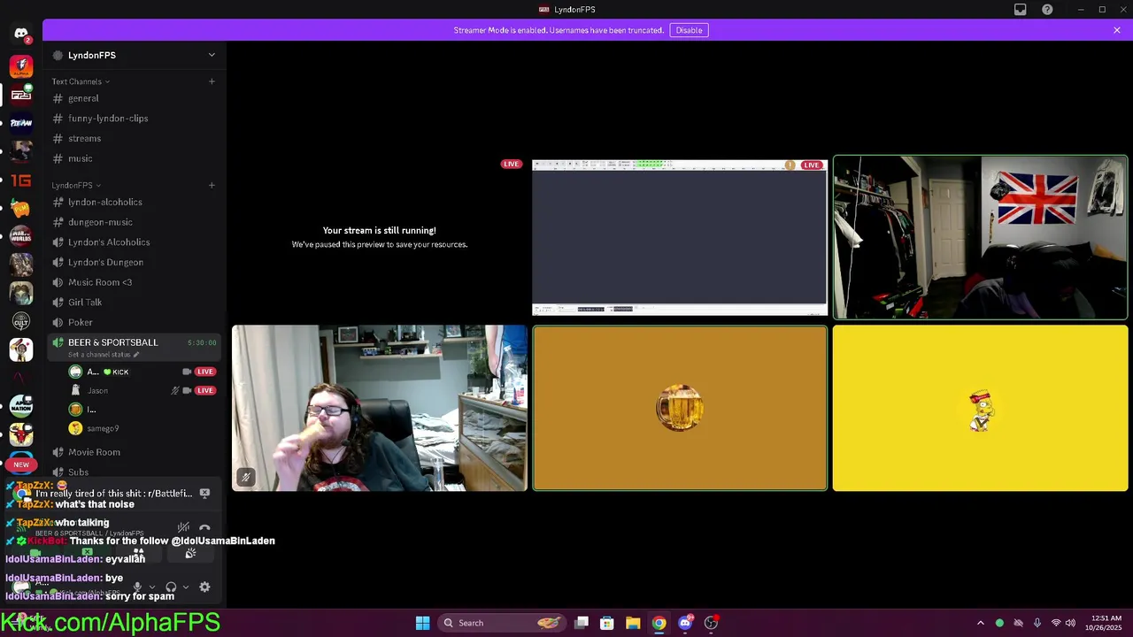1133x637 pixels.
Task: Open soundboard icon in voice panel
Action: point(190,554)
